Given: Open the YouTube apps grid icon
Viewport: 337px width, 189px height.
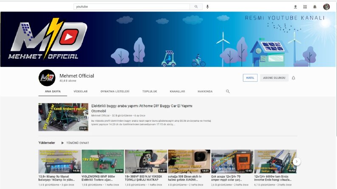Looking at the screenshot, I should click(305, 7).
